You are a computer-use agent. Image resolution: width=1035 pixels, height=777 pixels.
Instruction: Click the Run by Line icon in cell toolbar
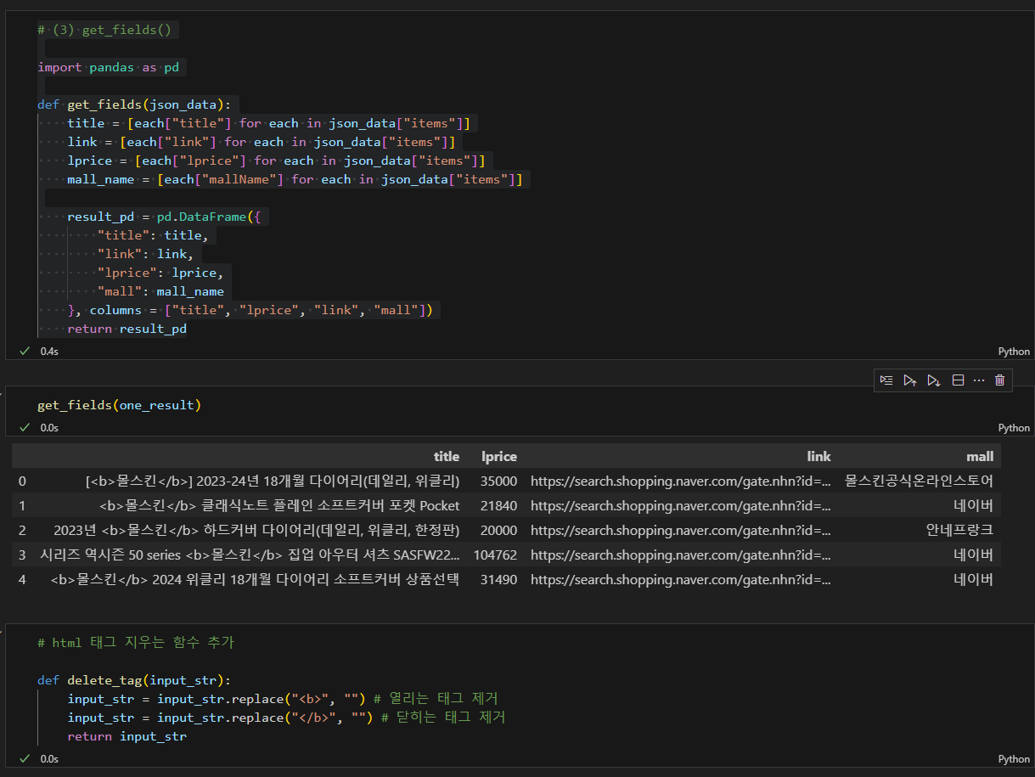(x=886, y=380)
